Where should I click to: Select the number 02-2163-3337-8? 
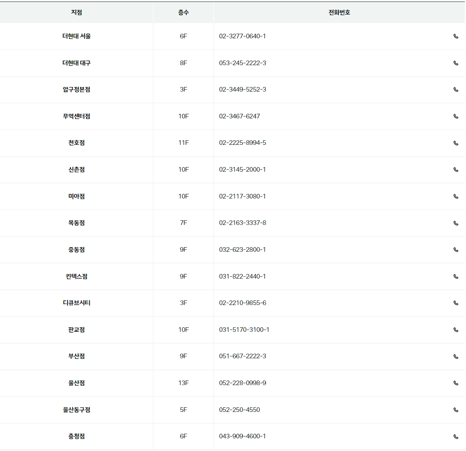click(243, 223)
